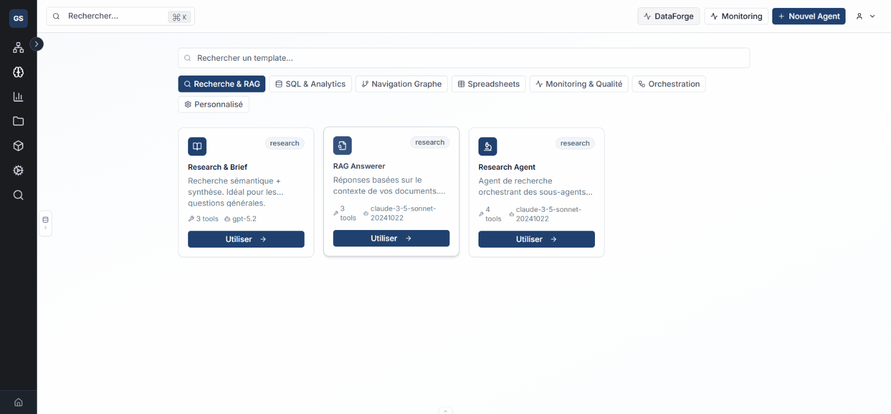The width and height of the screenshot is (891, 414).
Task: Focus the Rechercher un template field
Action: point(464,58)
